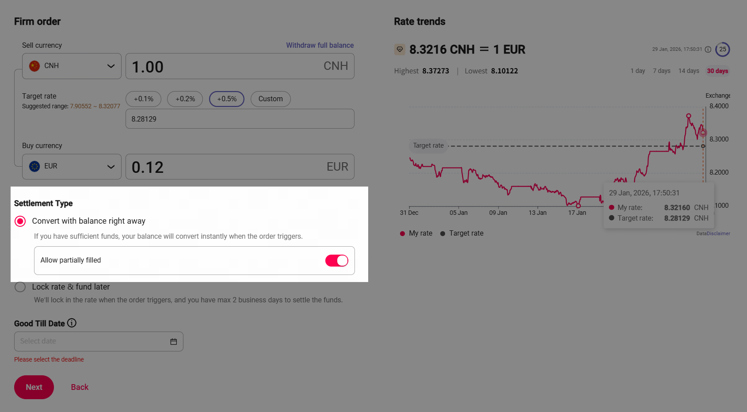The width and height of the screenshot is (747, 412).
Task: Switch the chart to 7 days
Action: click(x=662, y=71)
